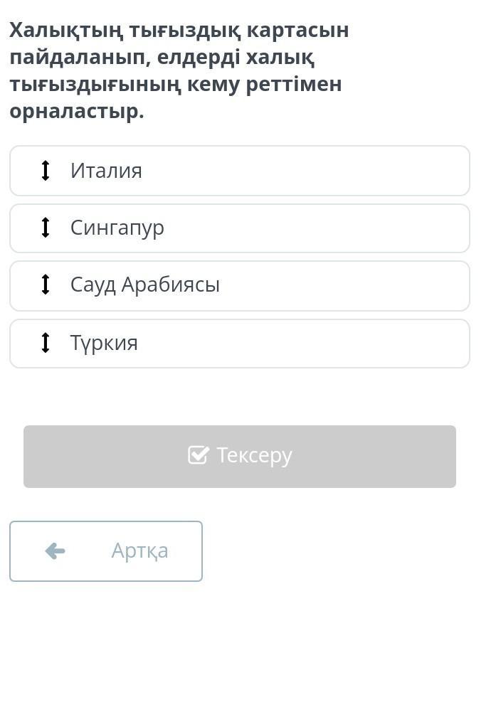The image size is (496, 717).
Task: Click the left arrow icon on Артқа
Action: click(55, 551)
